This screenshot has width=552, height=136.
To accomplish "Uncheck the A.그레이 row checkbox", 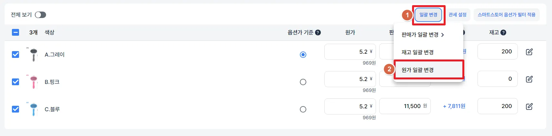I will (x=15, y=54).
